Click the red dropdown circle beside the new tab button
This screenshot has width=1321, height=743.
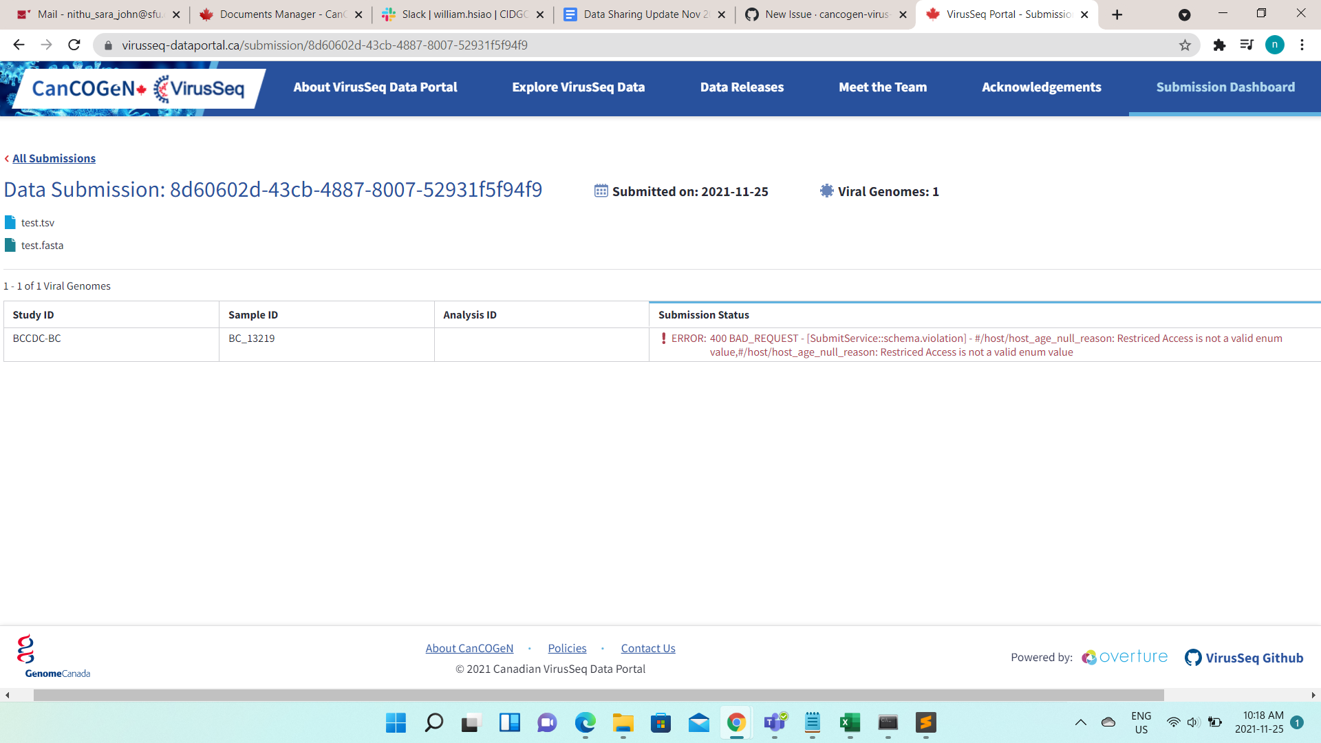(1185, 14)
